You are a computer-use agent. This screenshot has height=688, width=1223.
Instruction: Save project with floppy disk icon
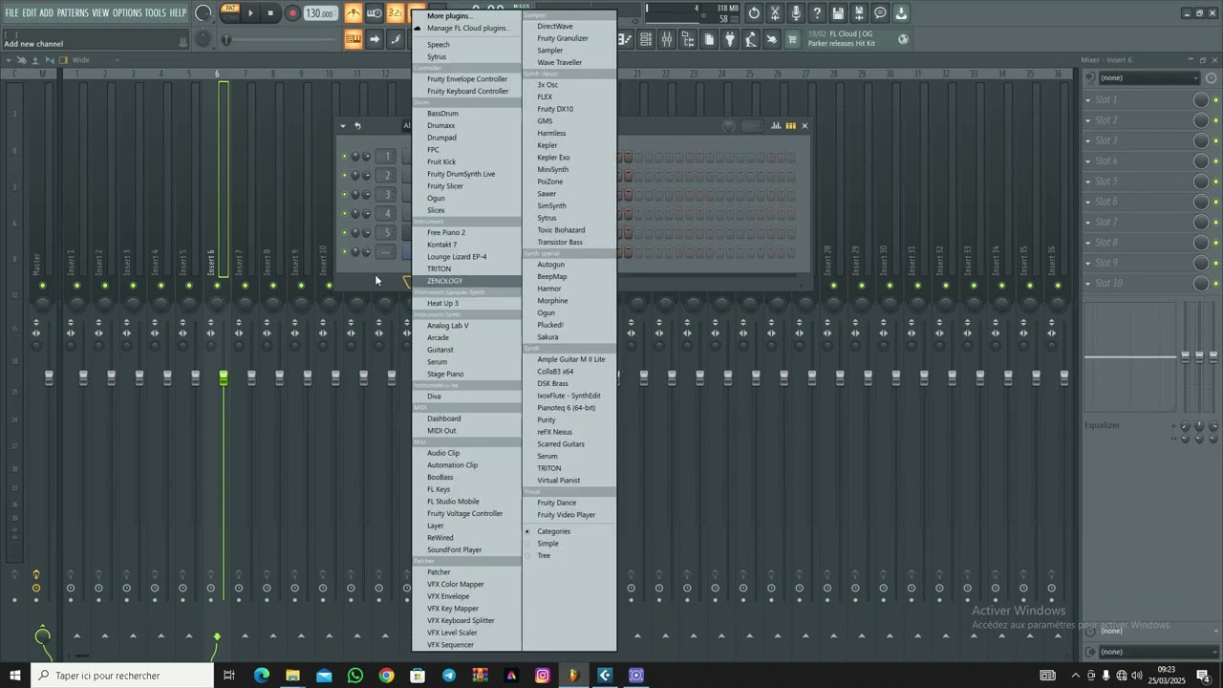tap(839, 13)
